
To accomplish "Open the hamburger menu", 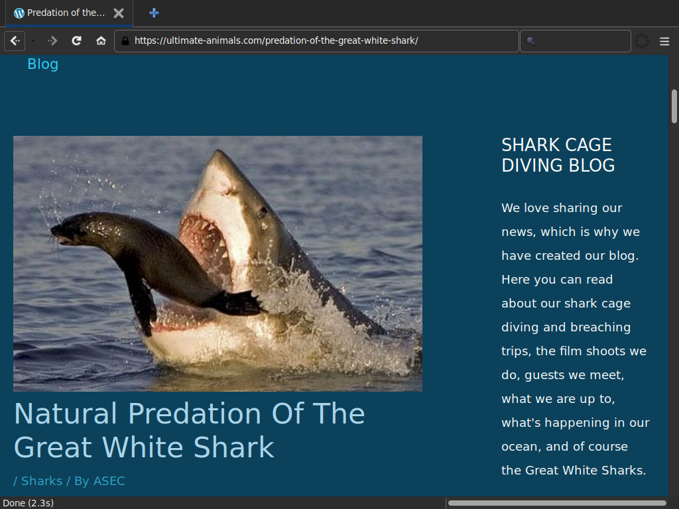I will pyautogui.click(x=664, y=41).
